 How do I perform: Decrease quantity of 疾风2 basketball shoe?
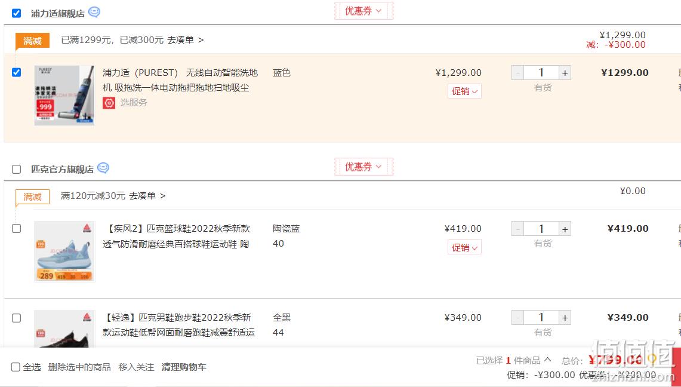[x=517, y=229]
